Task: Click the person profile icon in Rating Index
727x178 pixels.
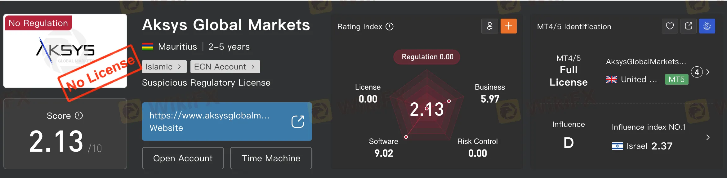Action: (x=490, y=26)
